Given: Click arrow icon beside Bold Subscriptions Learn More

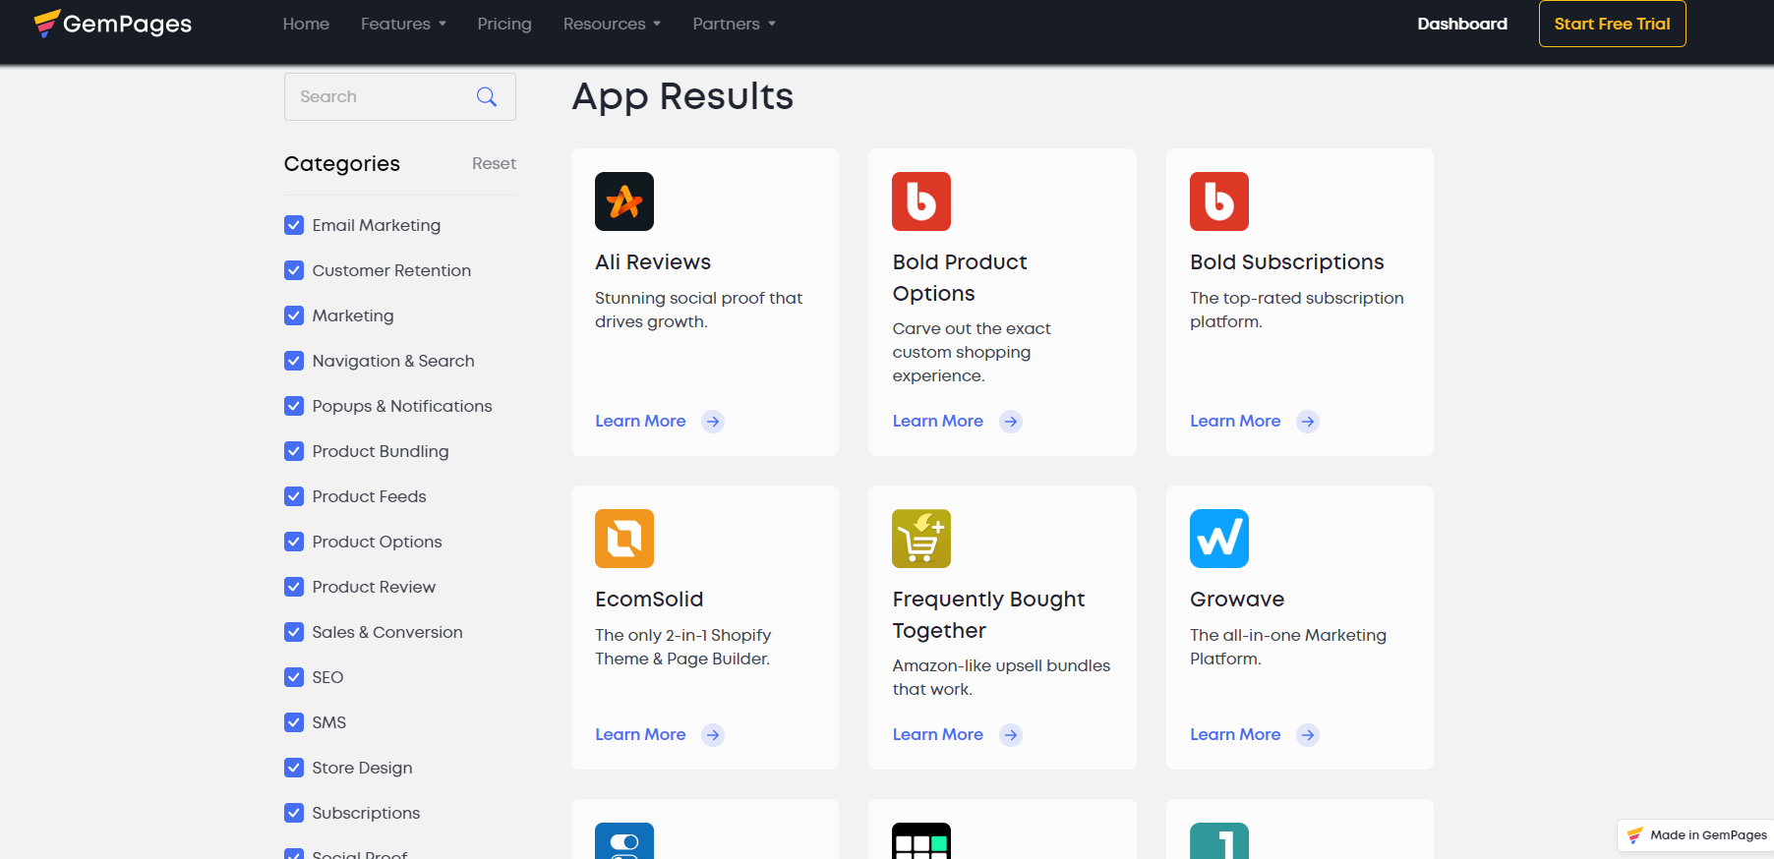Looking at the screenshot, I should click(1308, 422).
